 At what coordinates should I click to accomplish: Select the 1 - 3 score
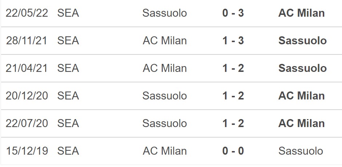pyautogui.click(x=233, y=41)
